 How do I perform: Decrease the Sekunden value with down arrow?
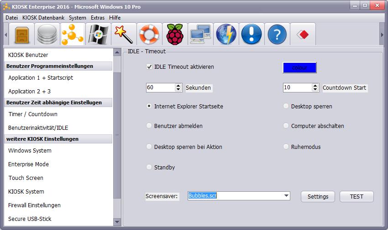coord(178,89)
